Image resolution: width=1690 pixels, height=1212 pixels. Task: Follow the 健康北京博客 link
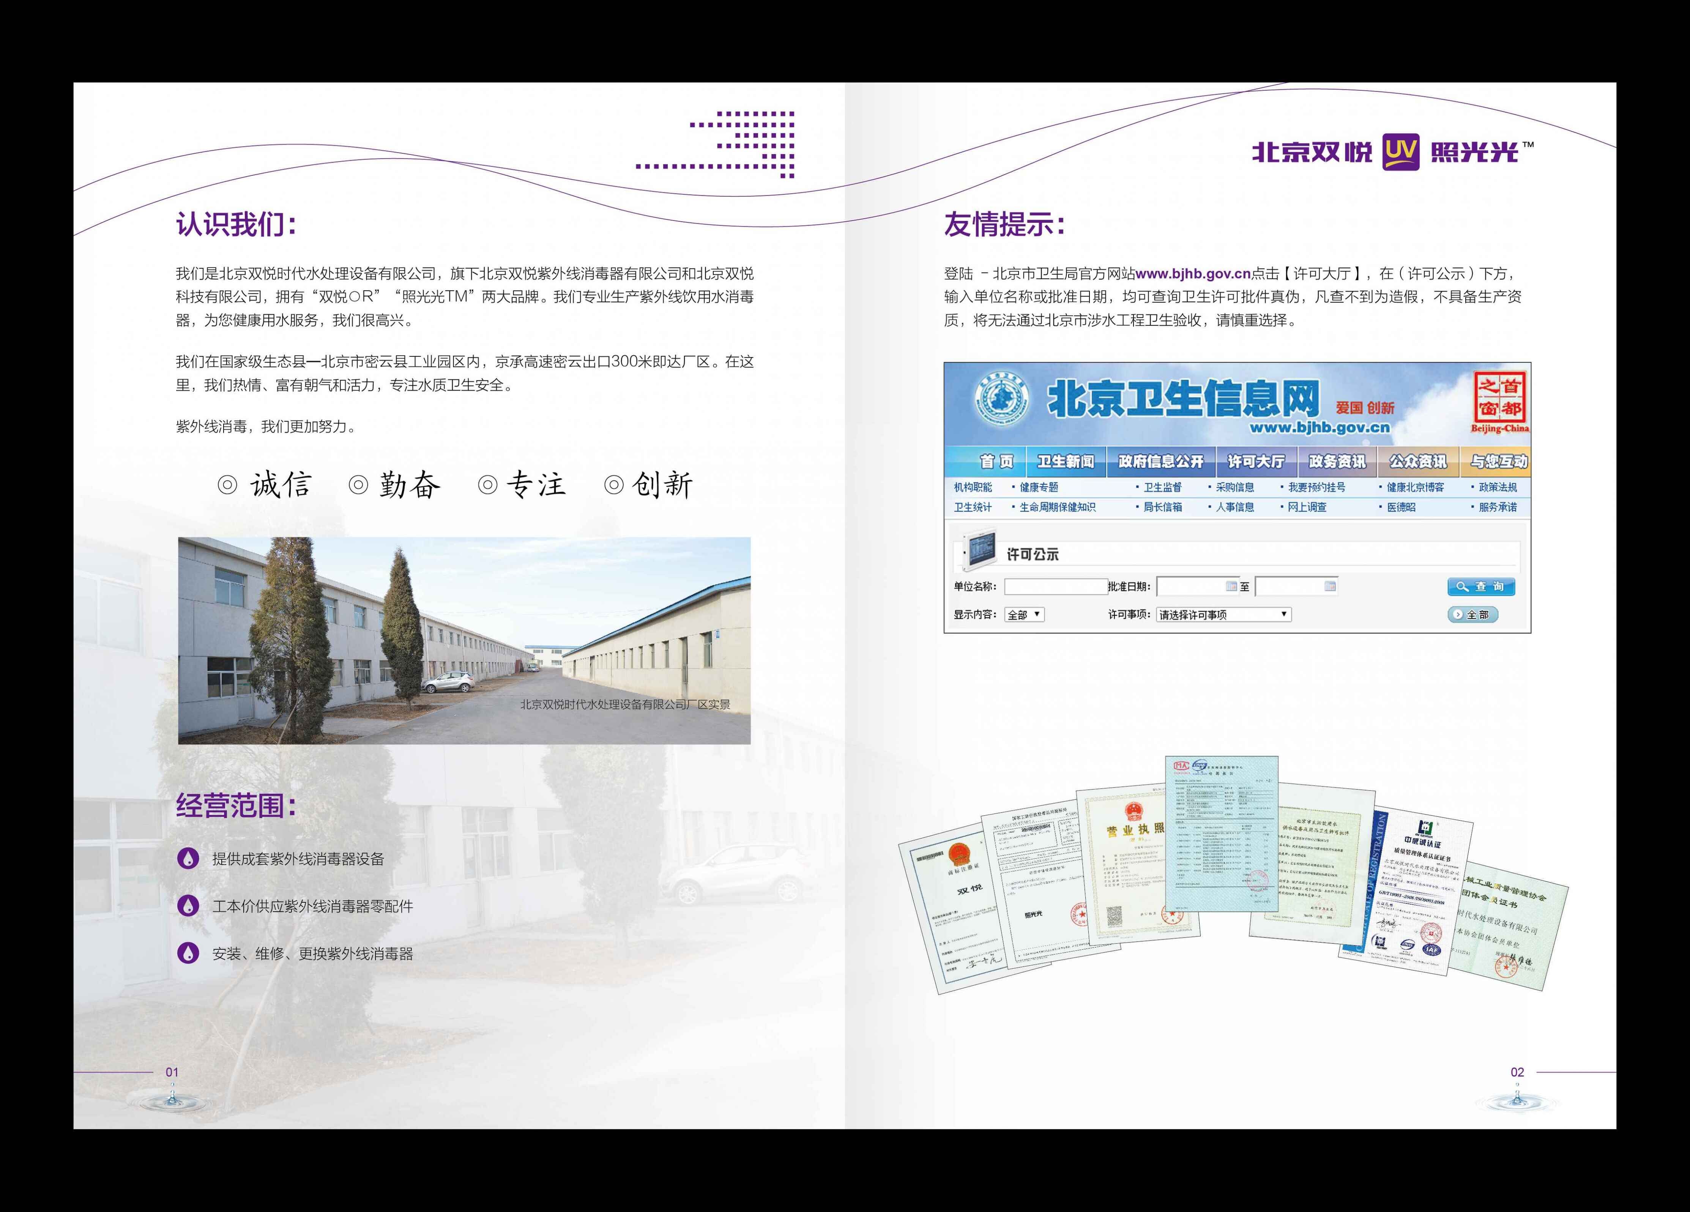pos(1415,487)
